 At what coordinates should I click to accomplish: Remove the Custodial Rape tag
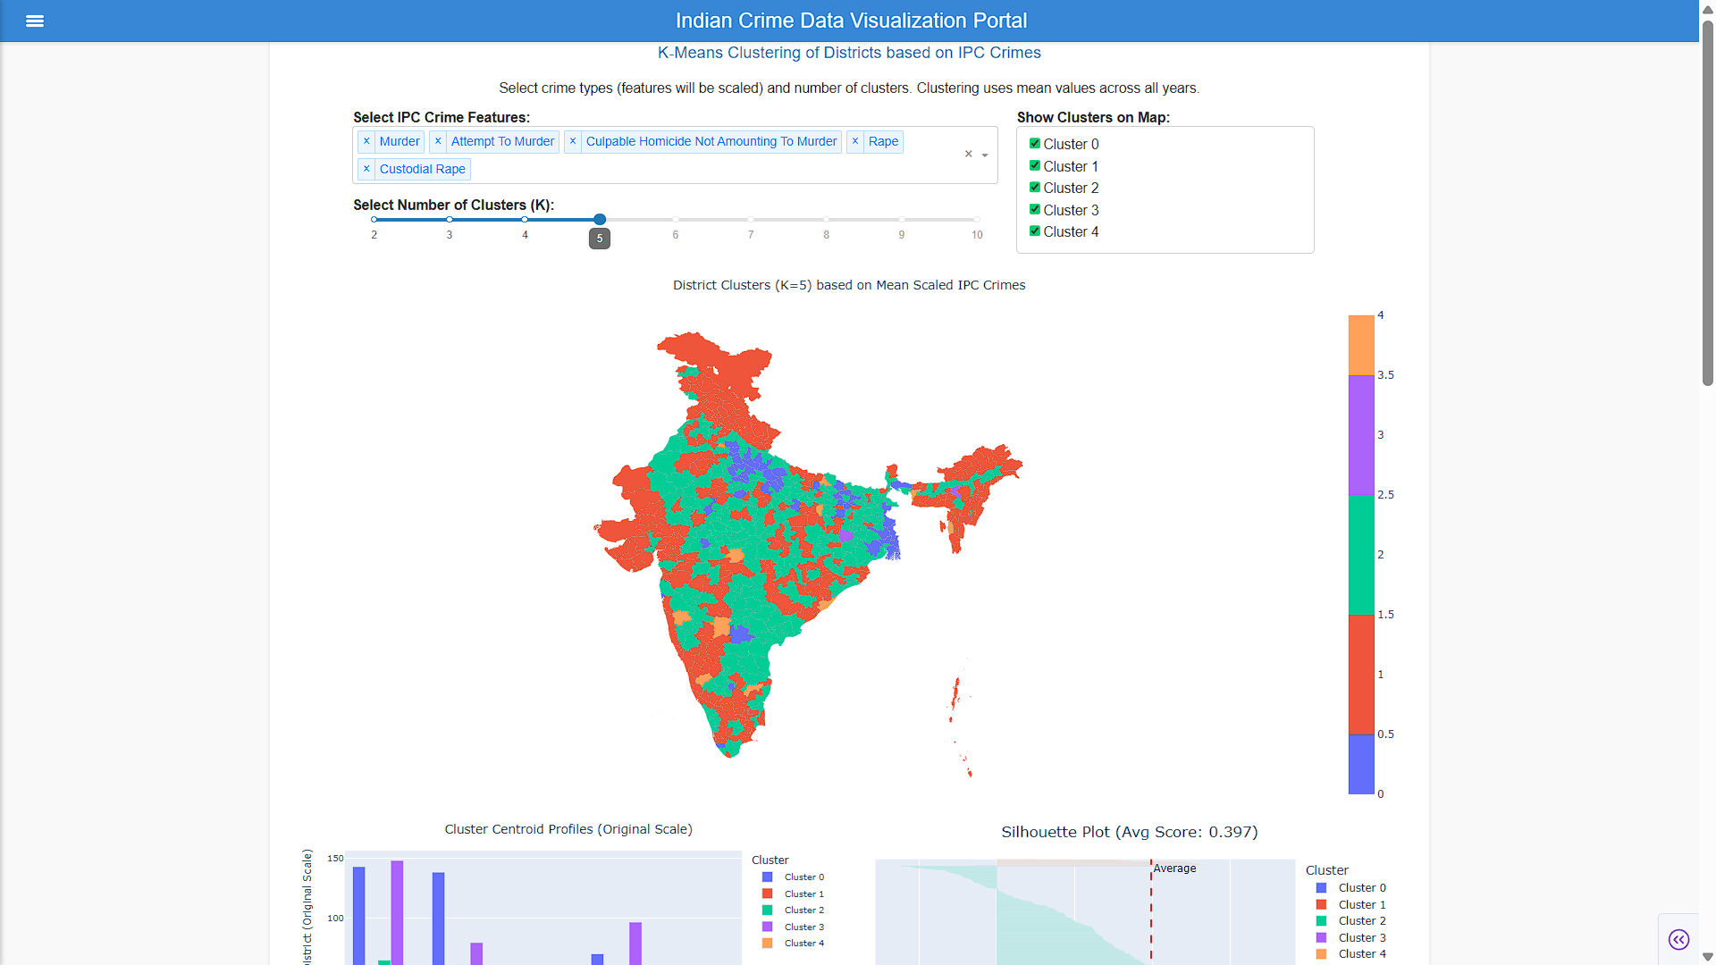tap(366, 169)
